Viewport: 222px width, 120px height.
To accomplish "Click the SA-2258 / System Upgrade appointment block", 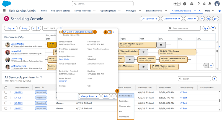I will pos(137,45).
